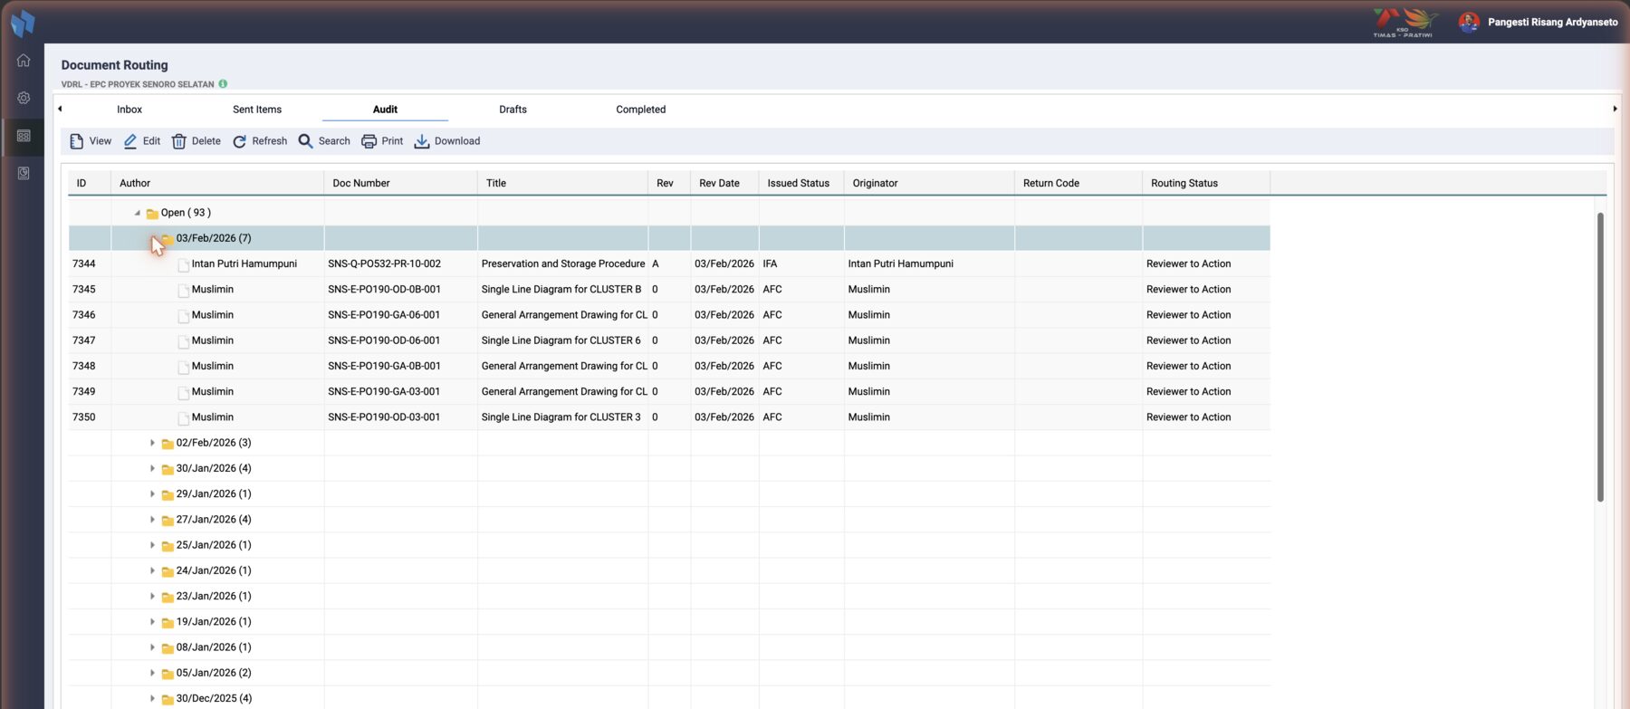The height and width of the screenshot is (709, 1630).
Task: Sort by the ID column header
Action: tap(90, 183)
